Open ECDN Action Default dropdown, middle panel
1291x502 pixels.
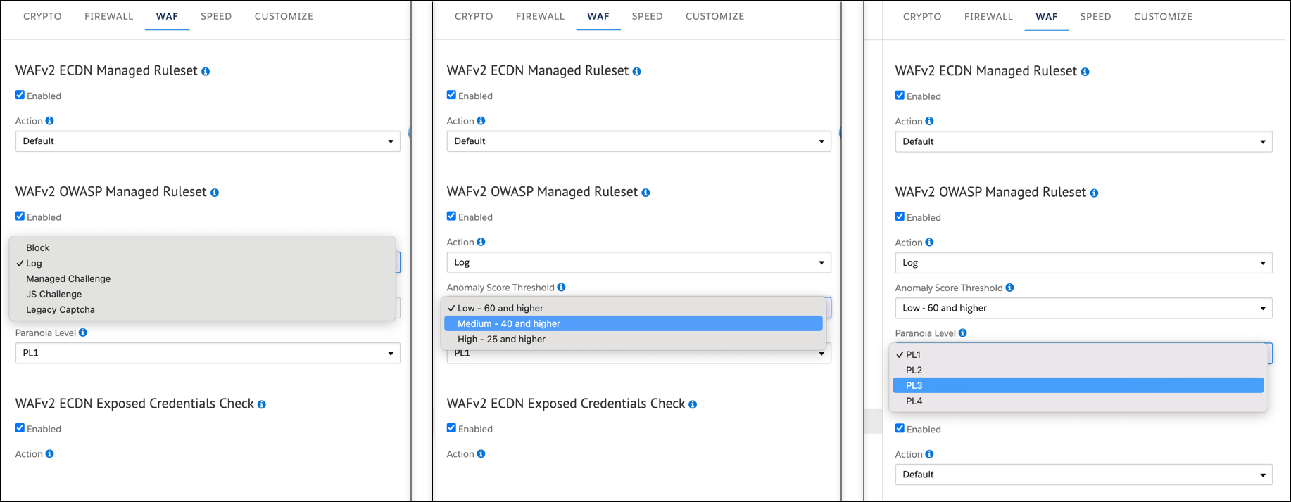click(638, 141)
